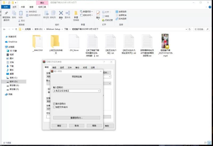Select the .DS_Store file icon

74,42
